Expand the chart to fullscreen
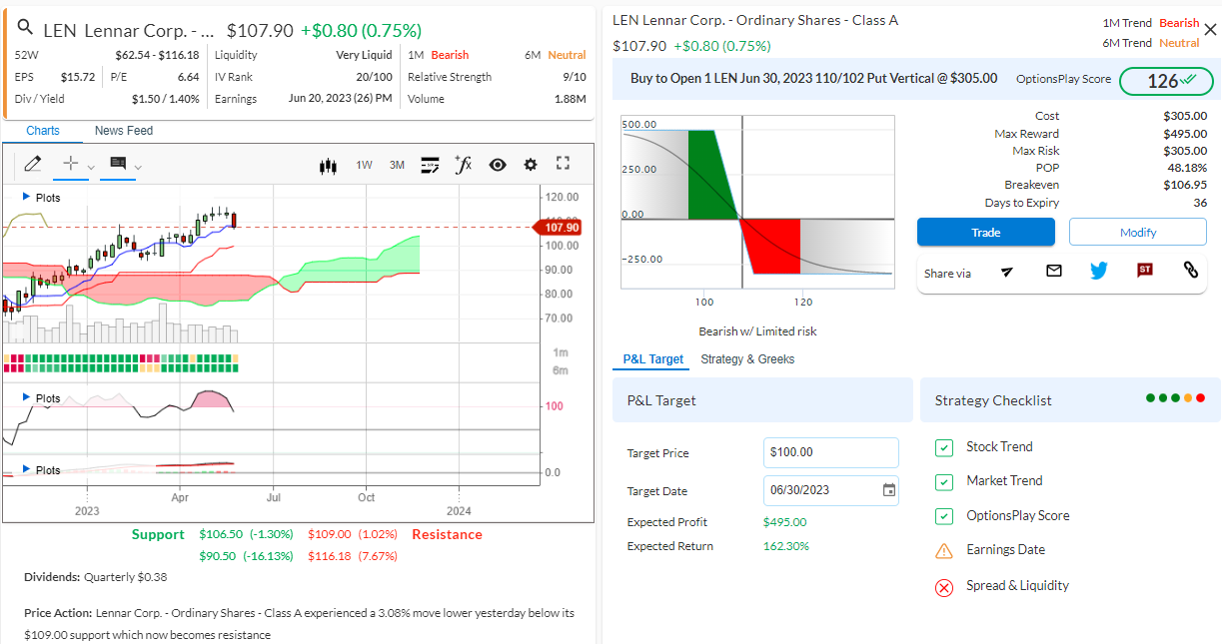 click(x=563, y=165)
